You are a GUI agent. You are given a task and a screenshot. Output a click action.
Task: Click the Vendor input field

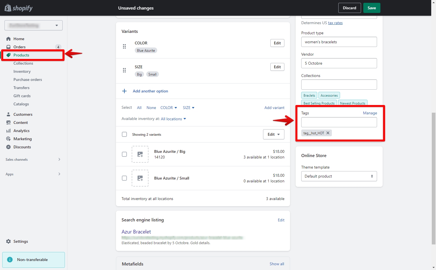tap(339, 63)
